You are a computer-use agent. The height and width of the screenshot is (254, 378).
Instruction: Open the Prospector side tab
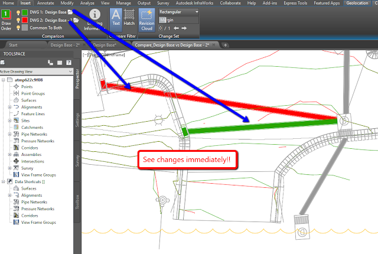[77, 79]
